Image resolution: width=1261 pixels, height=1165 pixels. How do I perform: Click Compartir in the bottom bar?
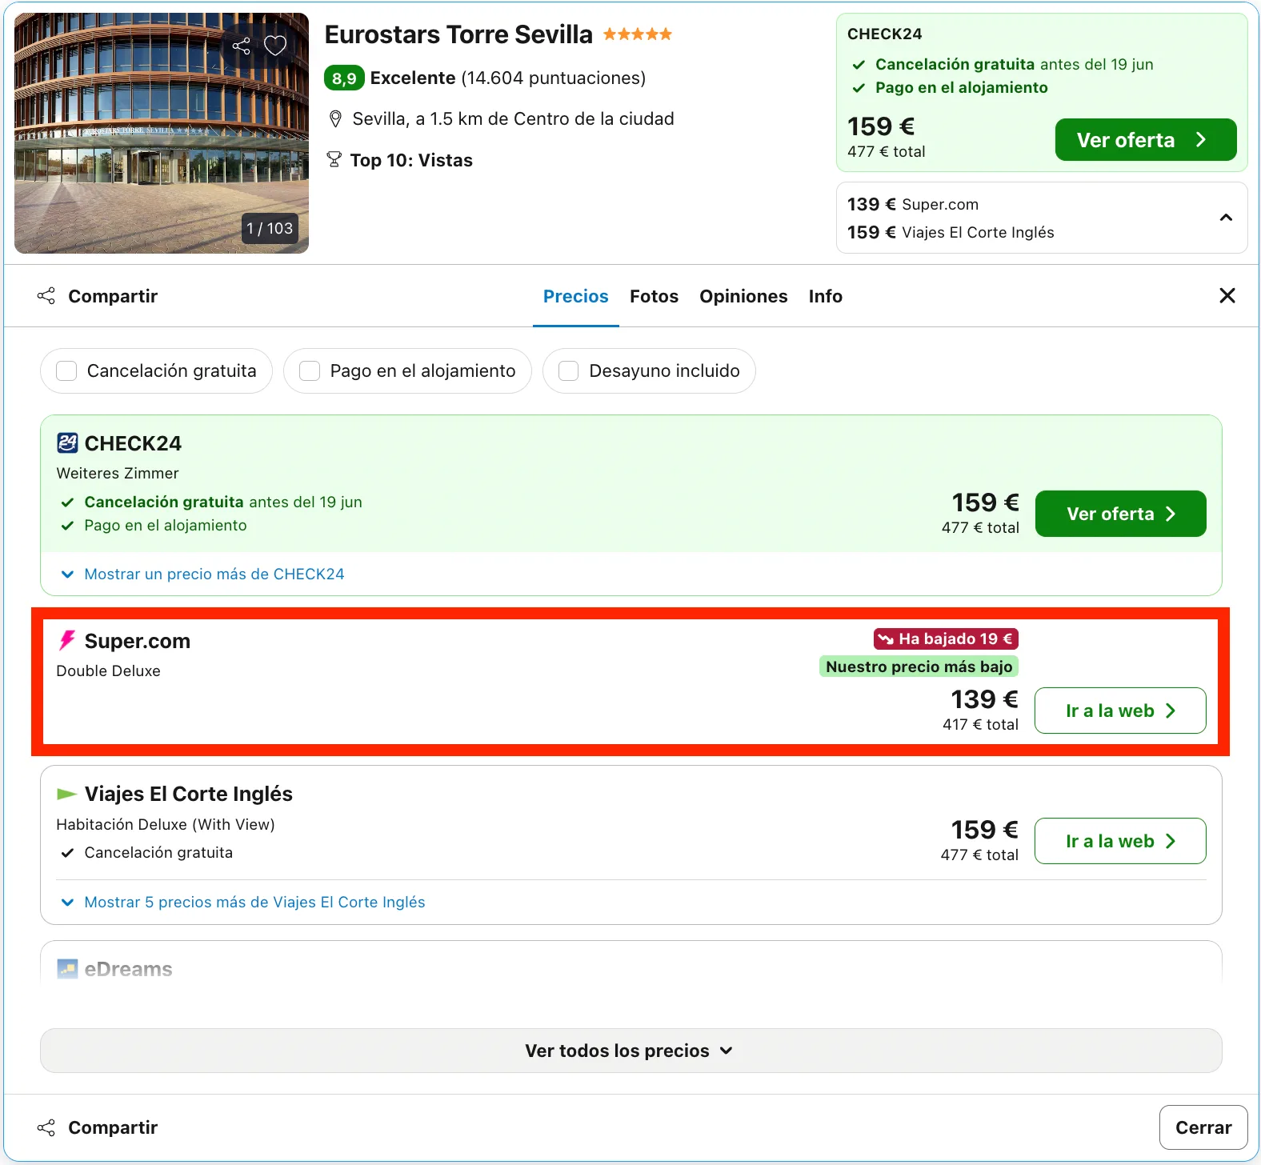pos(98,1127)
